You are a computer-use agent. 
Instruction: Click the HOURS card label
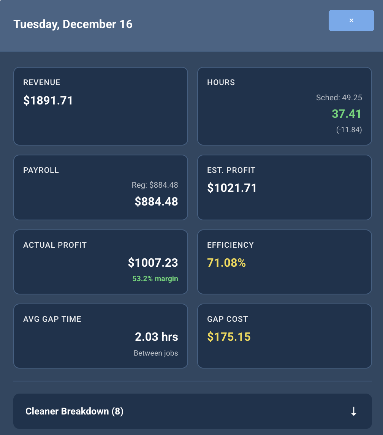221,82
